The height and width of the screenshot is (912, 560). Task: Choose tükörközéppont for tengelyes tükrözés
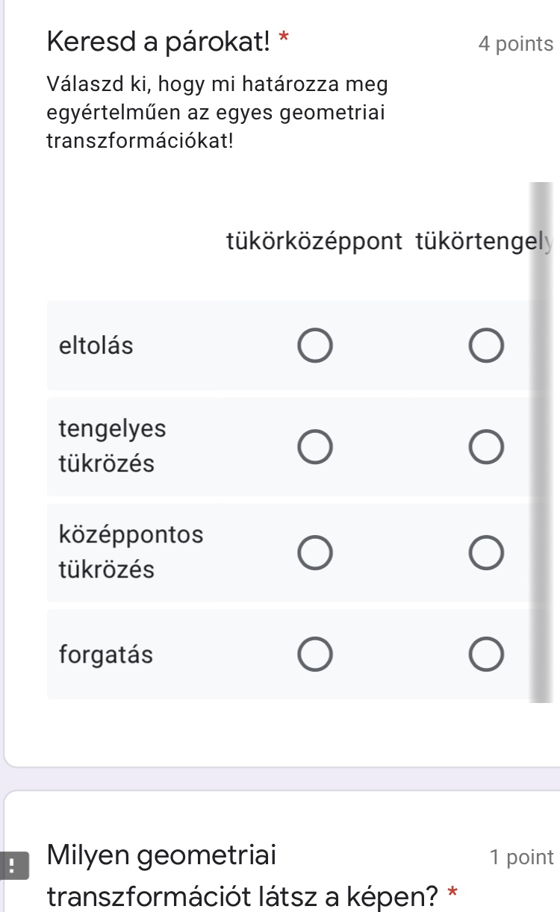tap(315, 446)
